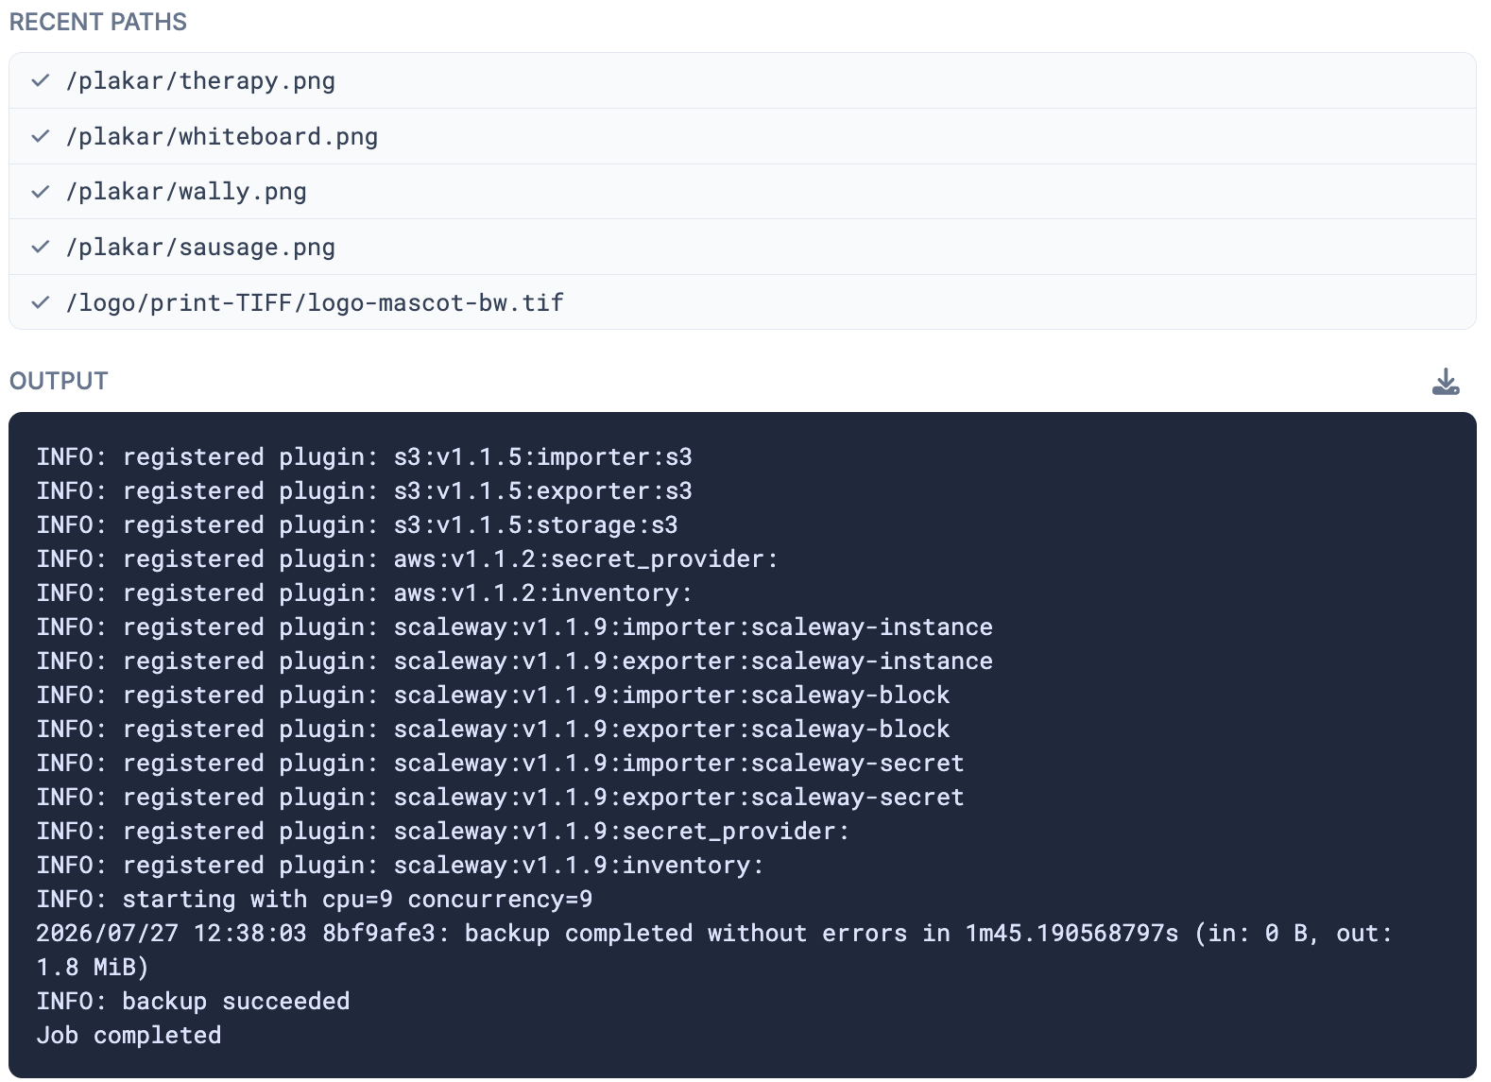
Task: Click checkmark icon beside logo-mascot-bw.tif path
Action: click(x=40, y=302)
